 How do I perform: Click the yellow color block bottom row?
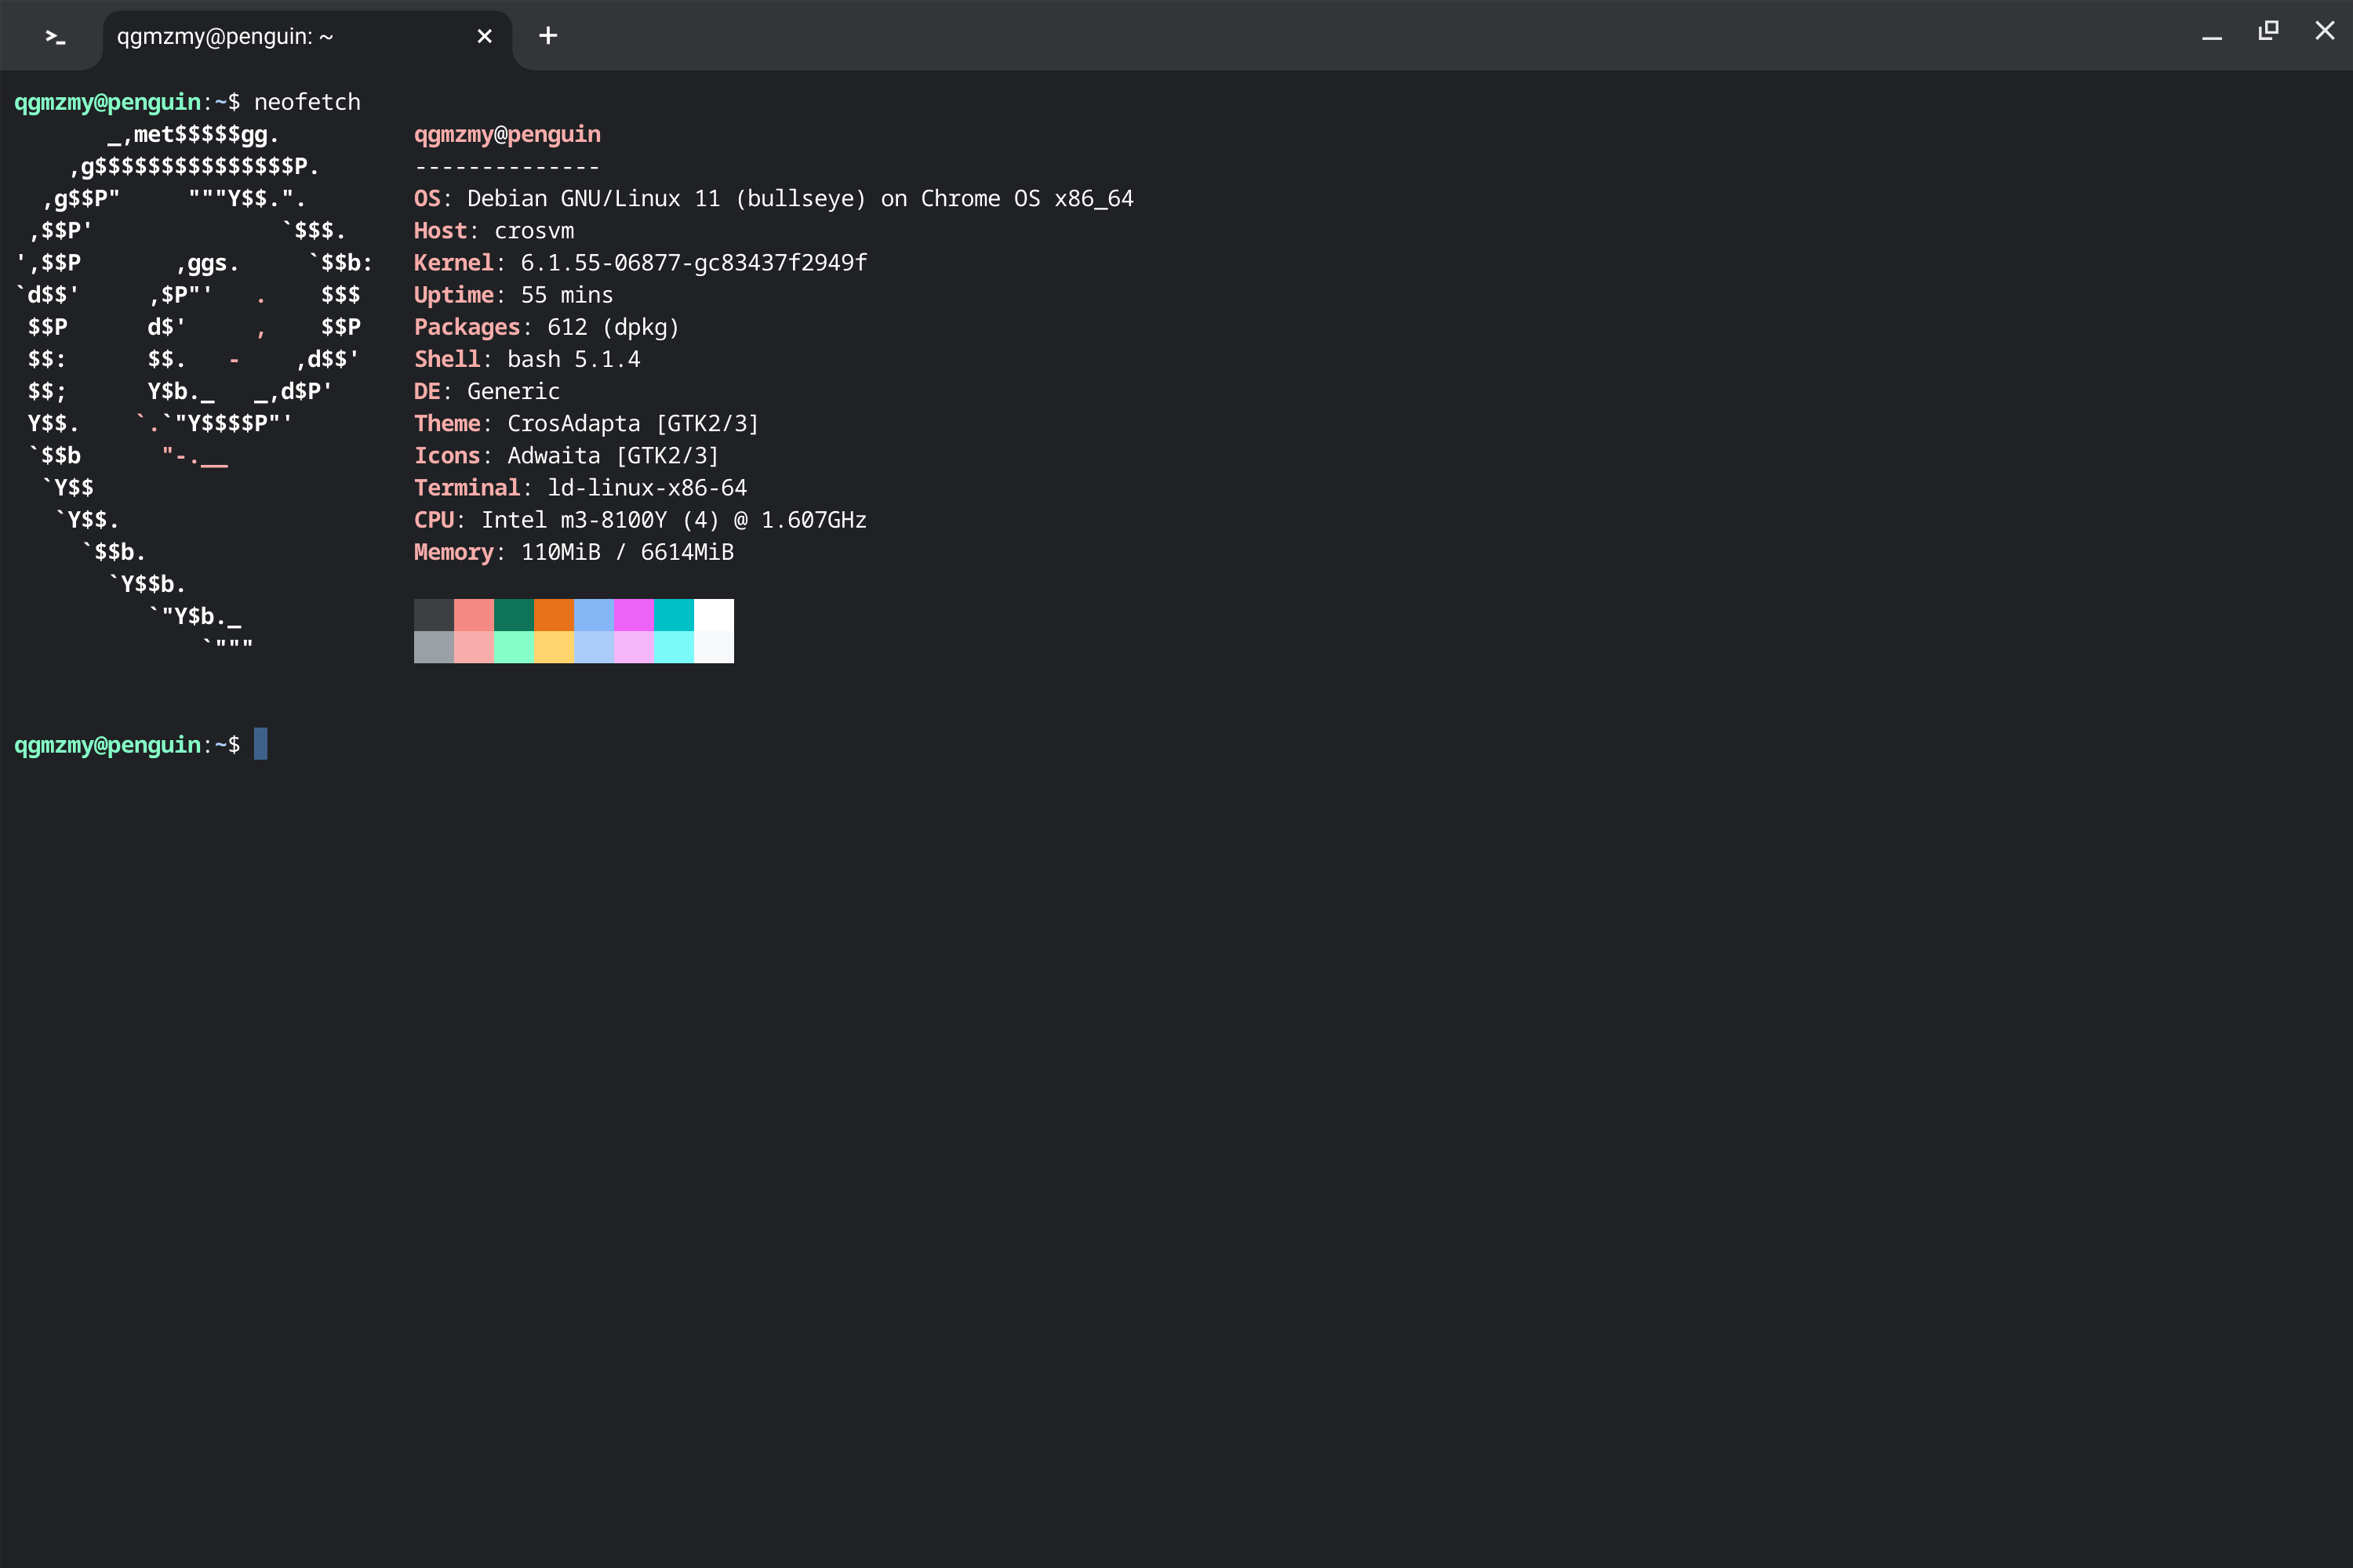pyautogui.click(x=555, y=647)
